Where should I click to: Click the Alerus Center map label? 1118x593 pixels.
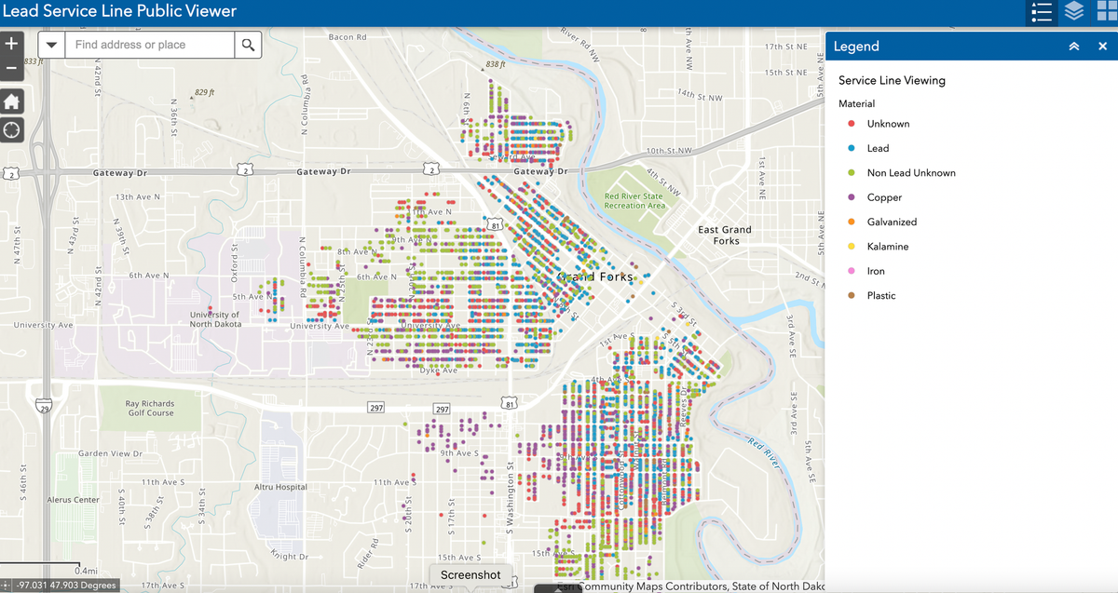73,500
